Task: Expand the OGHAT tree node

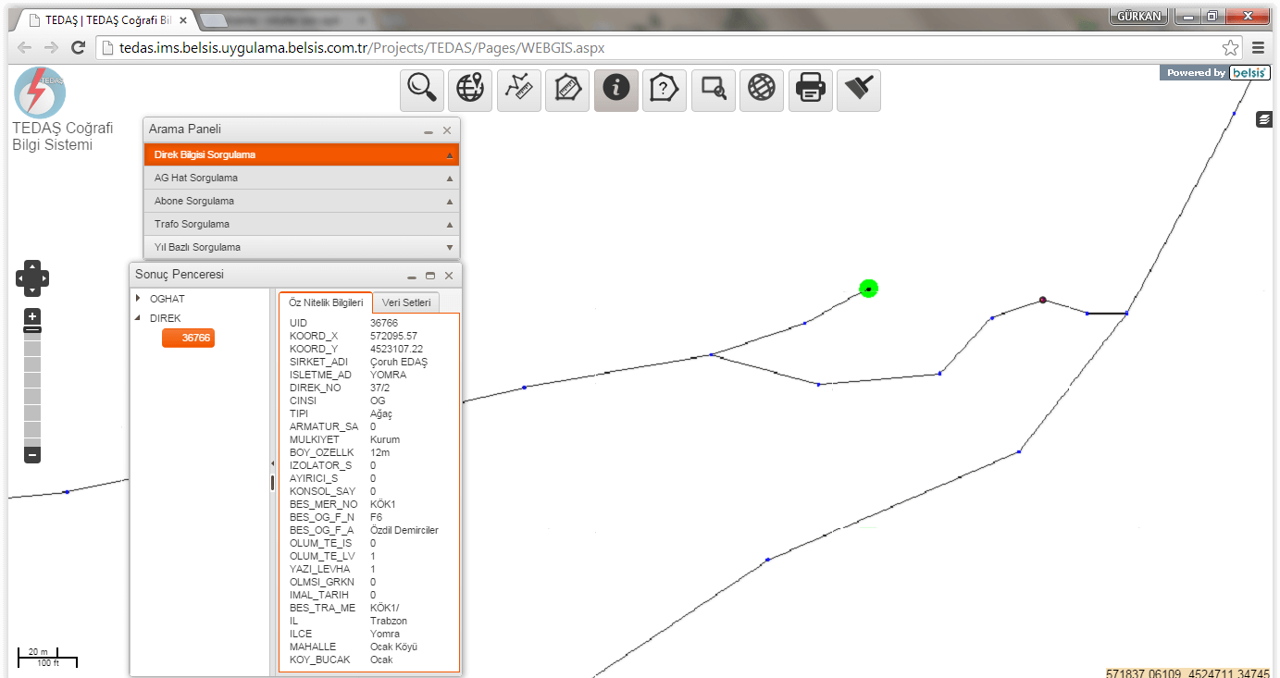Action: click(x=139, y=299)
